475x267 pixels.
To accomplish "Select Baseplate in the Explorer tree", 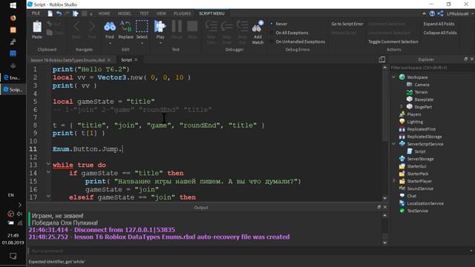I will (424, 99).
